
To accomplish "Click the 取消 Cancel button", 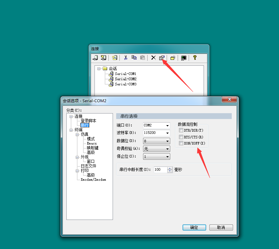I will coord(221,227).
